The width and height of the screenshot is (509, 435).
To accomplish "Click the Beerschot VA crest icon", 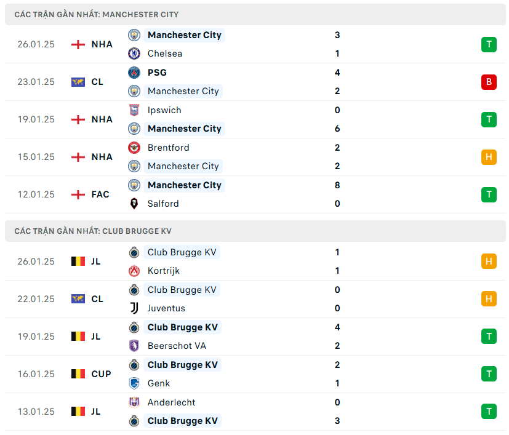I will coord(134,346).
